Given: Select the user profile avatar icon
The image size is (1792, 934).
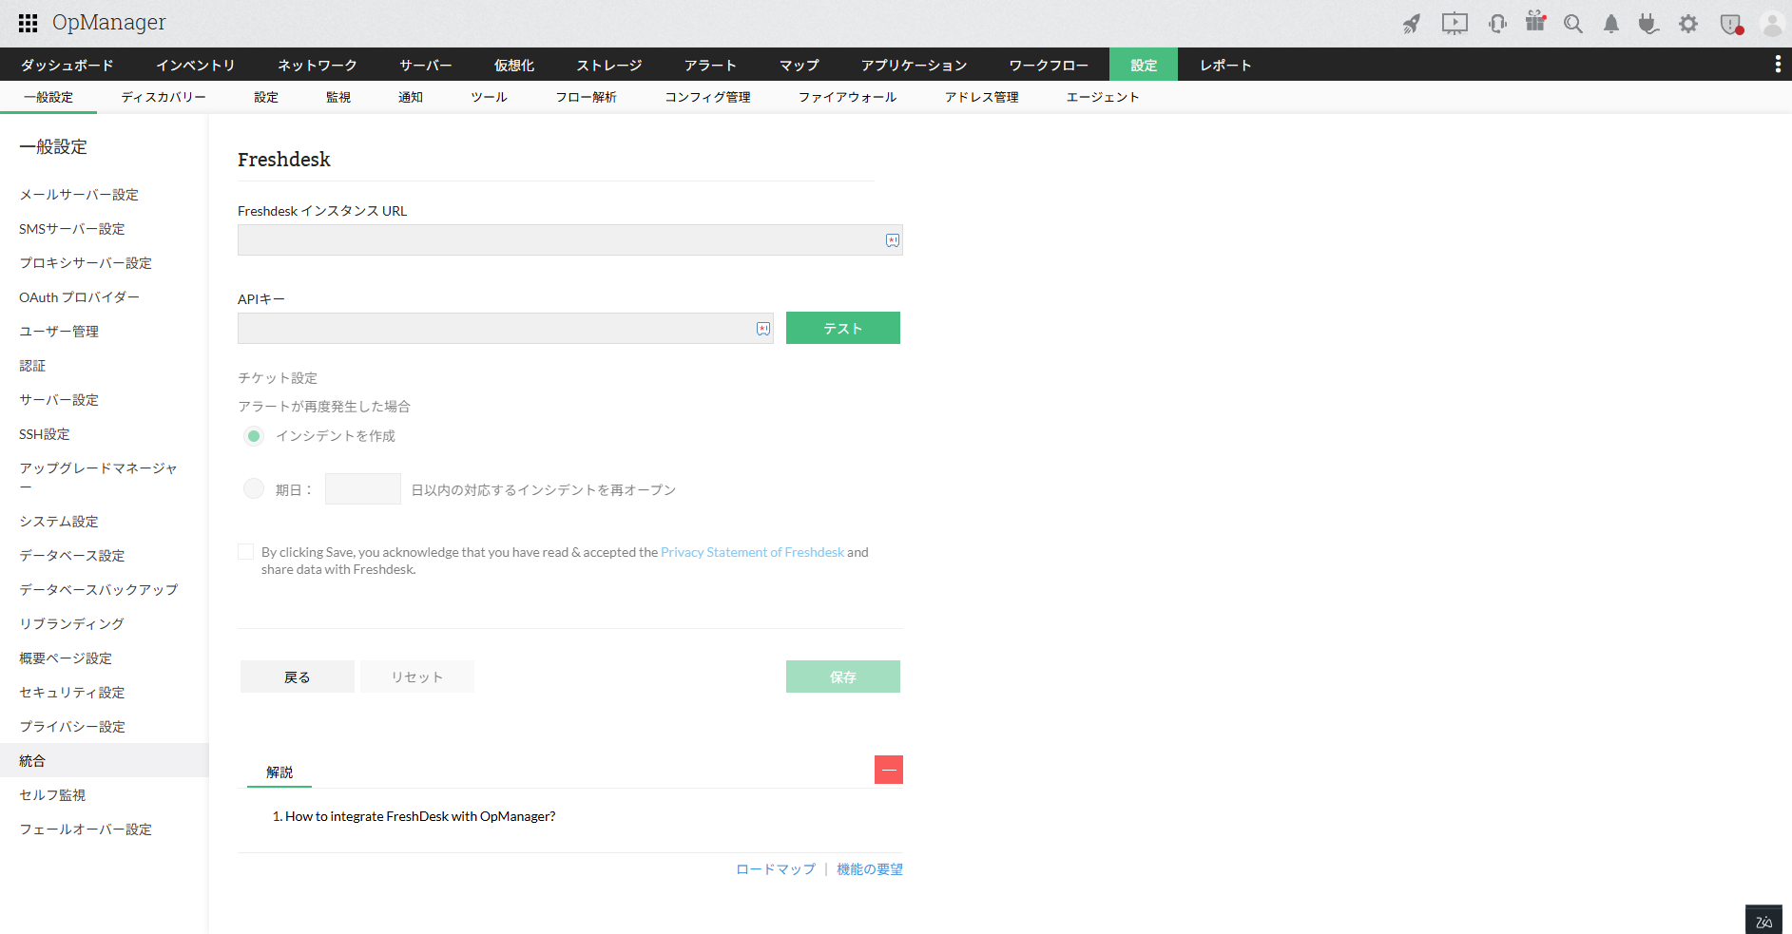Looking at the screenshot, I should point(1771,24).
